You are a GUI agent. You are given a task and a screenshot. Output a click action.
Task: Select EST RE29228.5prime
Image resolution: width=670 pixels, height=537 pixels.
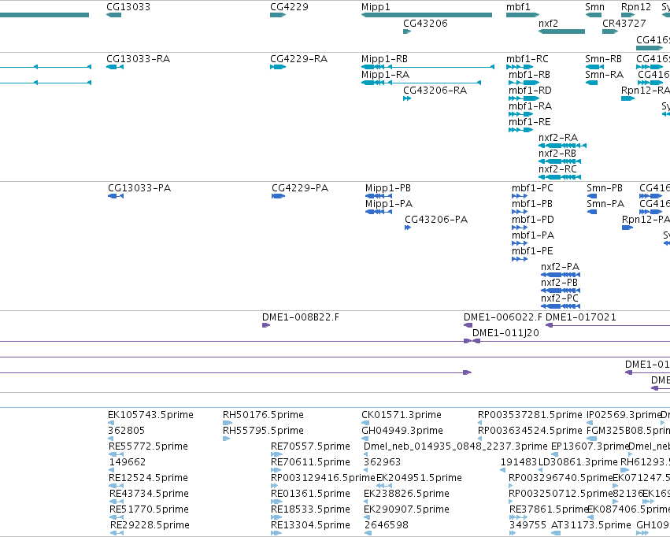[117, 533]
